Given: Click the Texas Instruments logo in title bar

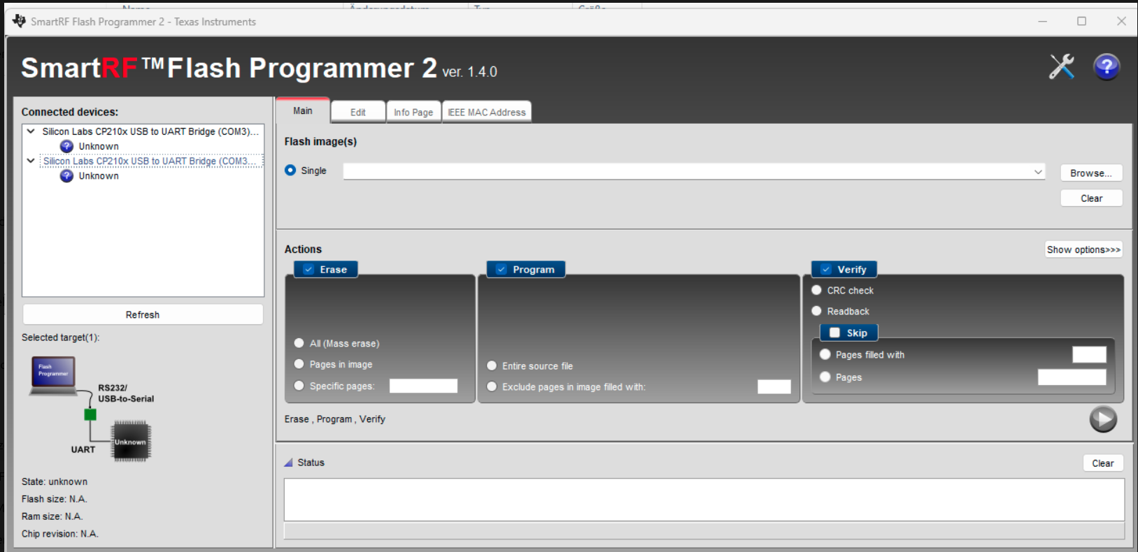Looking at the screenshot, I should point(19,21).
